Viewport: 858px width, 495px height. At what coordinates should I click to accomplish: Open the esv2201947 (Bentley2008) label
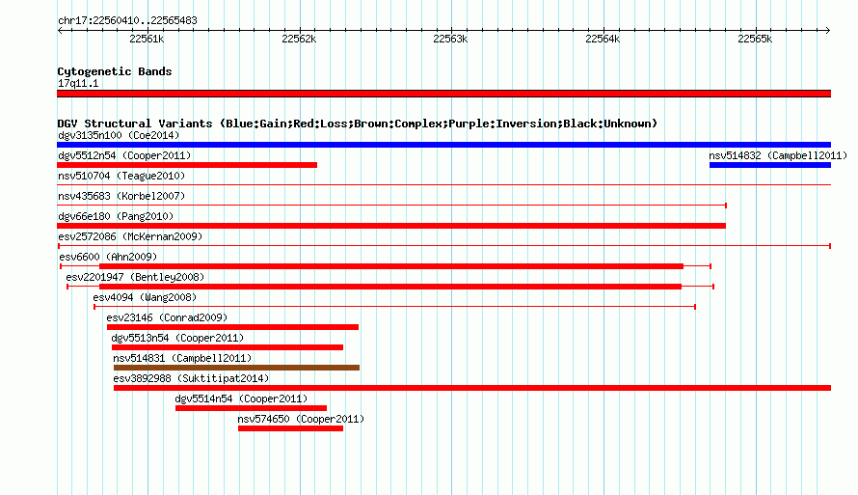135,277
